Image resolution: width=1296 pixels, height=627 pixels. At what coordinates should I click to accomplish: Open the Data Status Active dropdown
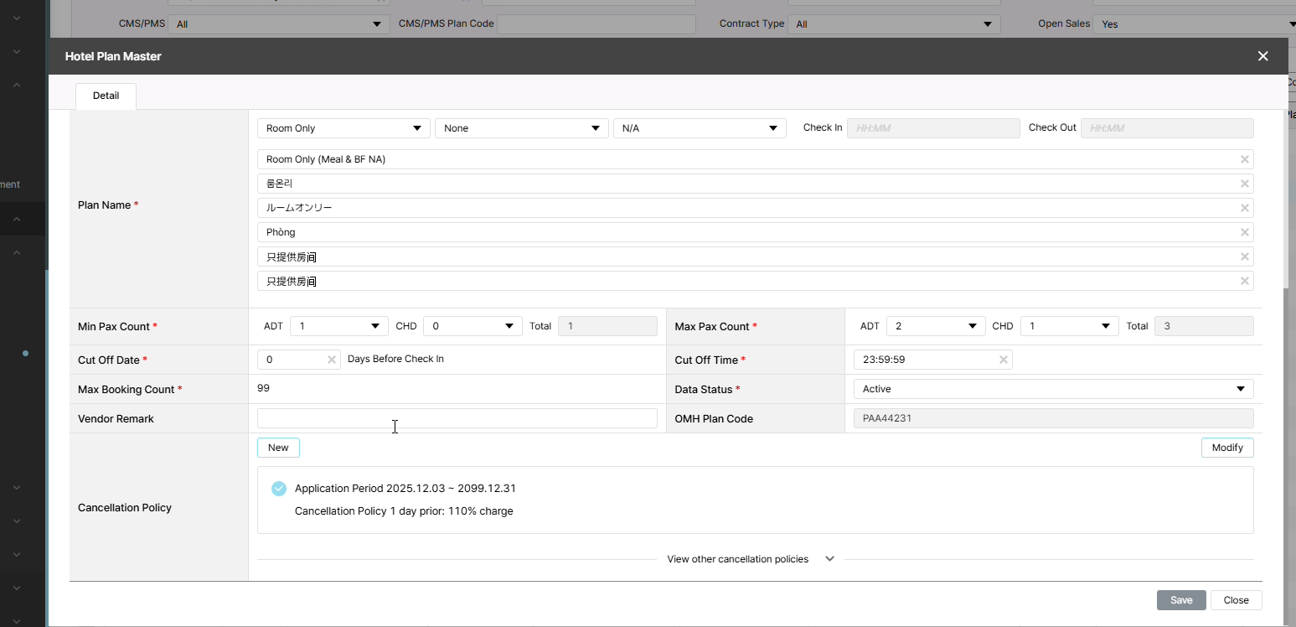click(x=1052, y=389)
